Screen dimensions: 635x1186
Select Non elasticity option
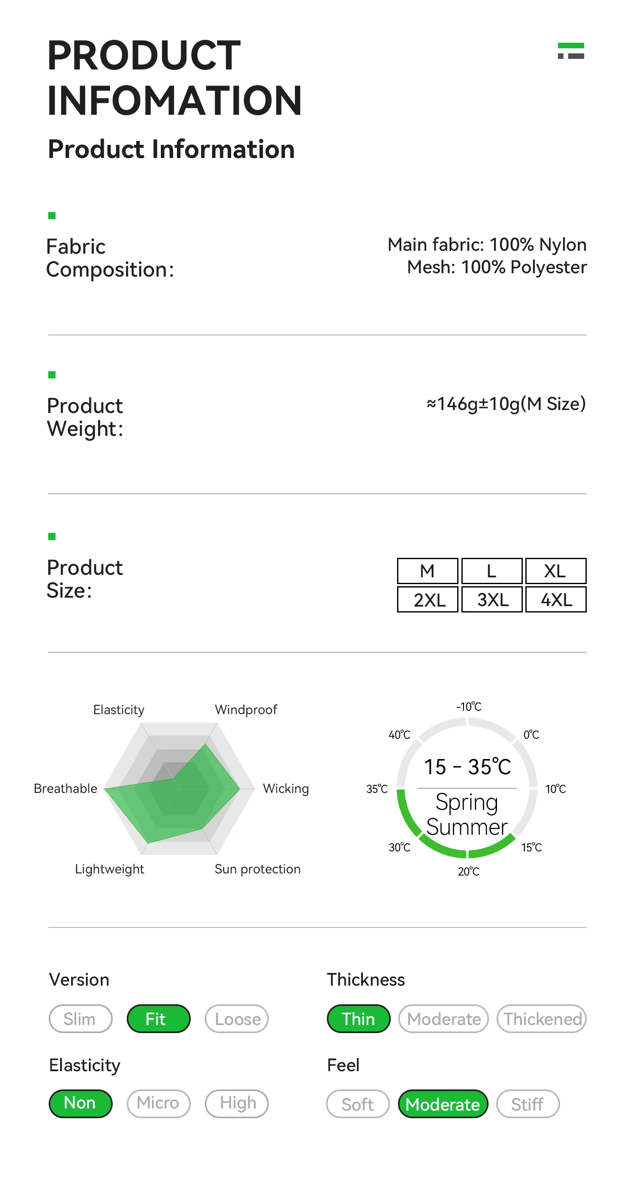tap(80, 1103)
